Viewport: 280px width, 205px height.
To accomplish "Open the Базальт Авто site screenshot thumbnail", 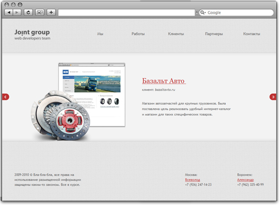I will click(92, 95).
